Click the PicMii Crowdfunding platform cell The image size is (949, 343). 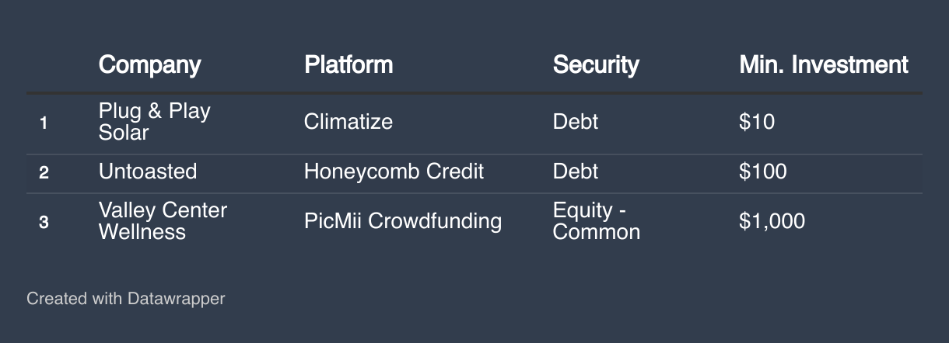click(403, 221)
